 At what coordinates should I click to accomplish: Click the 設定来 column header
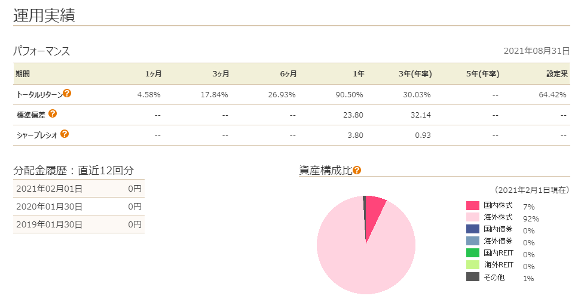point(556,74)
